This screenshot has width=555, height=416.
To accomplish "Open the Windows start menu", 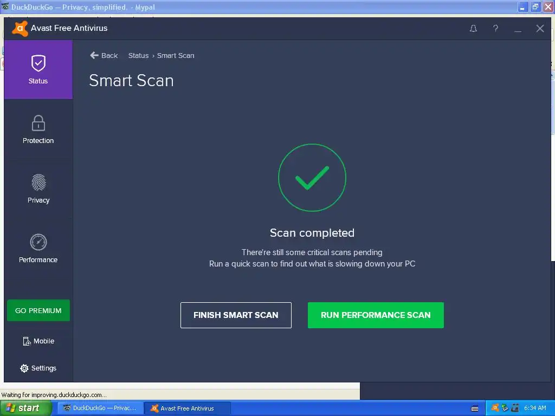I will click(x=25, y=408).
